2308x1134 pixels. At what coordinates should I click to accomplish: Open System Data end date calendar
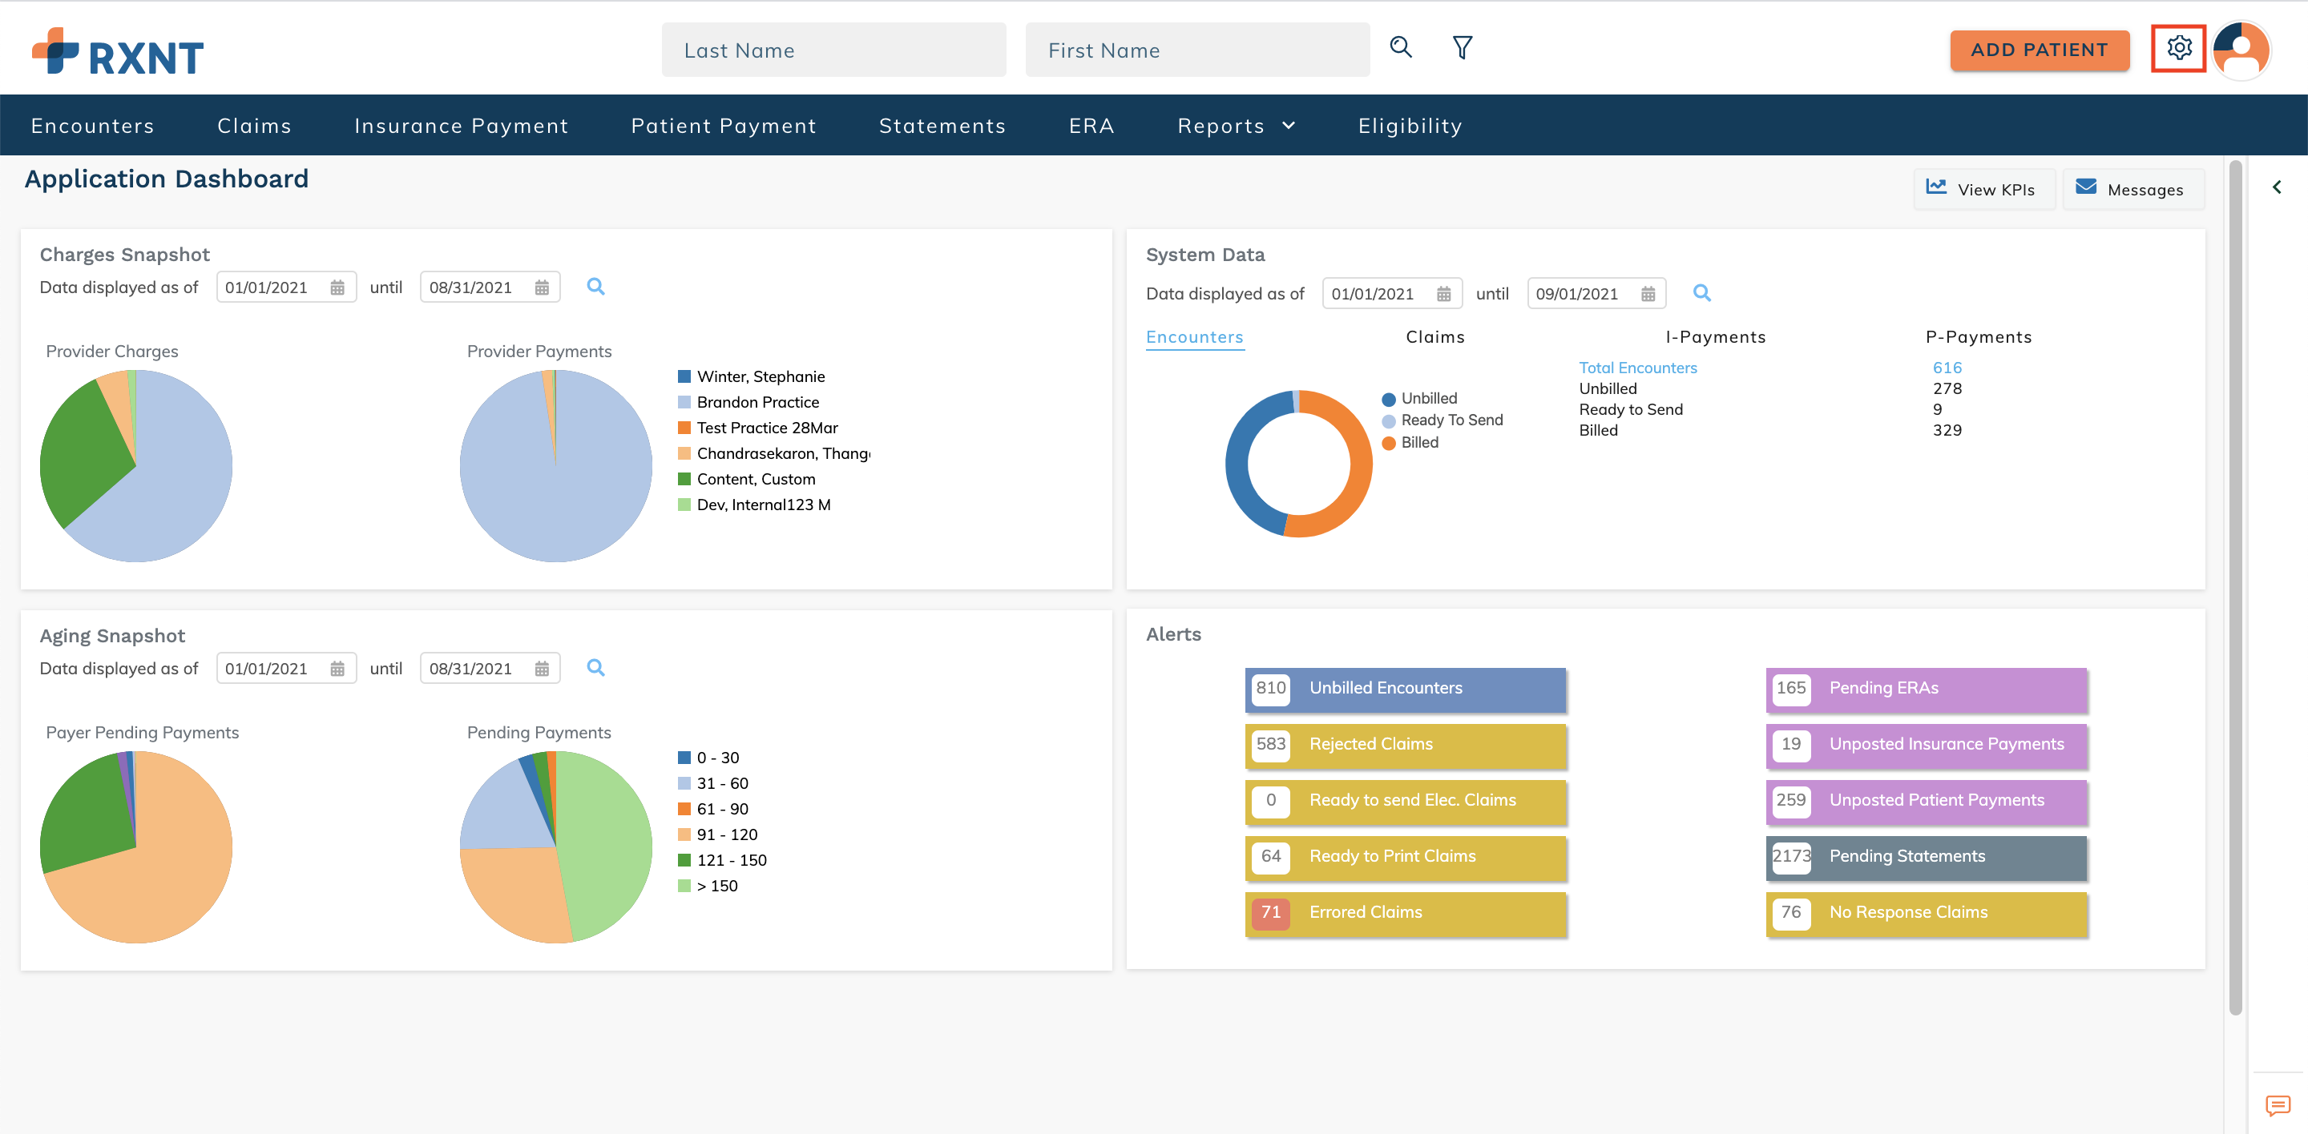coord(1648,294)
